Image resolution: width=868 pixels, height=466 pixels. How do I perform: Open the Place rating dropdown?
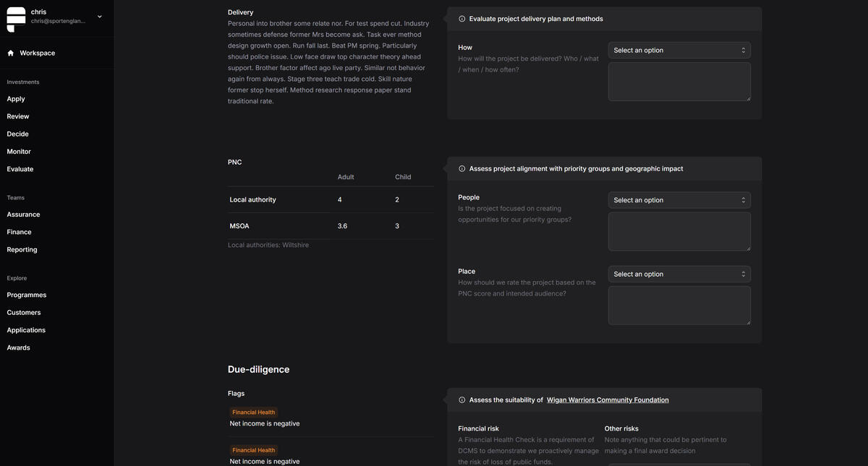coord(678,275)
